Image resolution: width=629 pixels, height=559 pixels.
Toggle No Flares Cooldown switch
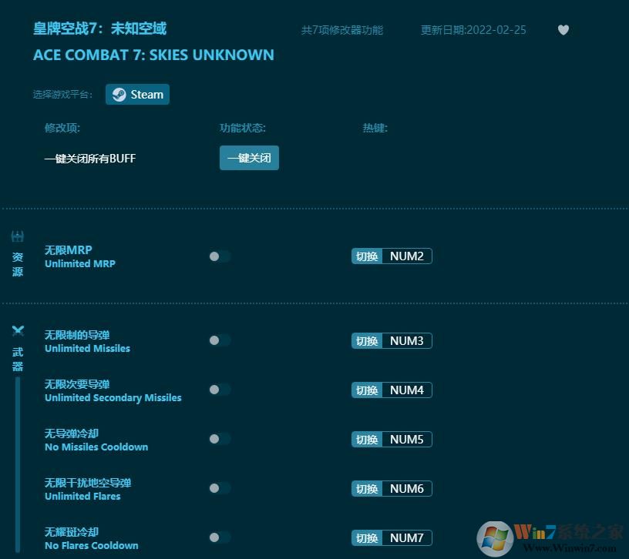tap(220, 537)
